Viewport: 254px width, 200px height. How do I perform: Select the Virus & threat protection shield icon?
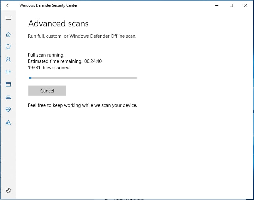click(8, 47)
